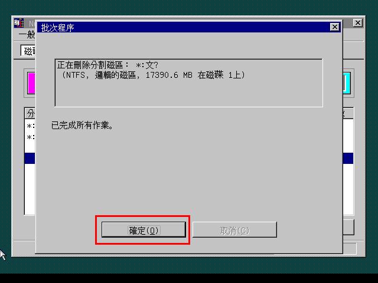378x283 pixels.
Task: Click the rightmost list column header behind the dialog
Action: pos(348,113)
